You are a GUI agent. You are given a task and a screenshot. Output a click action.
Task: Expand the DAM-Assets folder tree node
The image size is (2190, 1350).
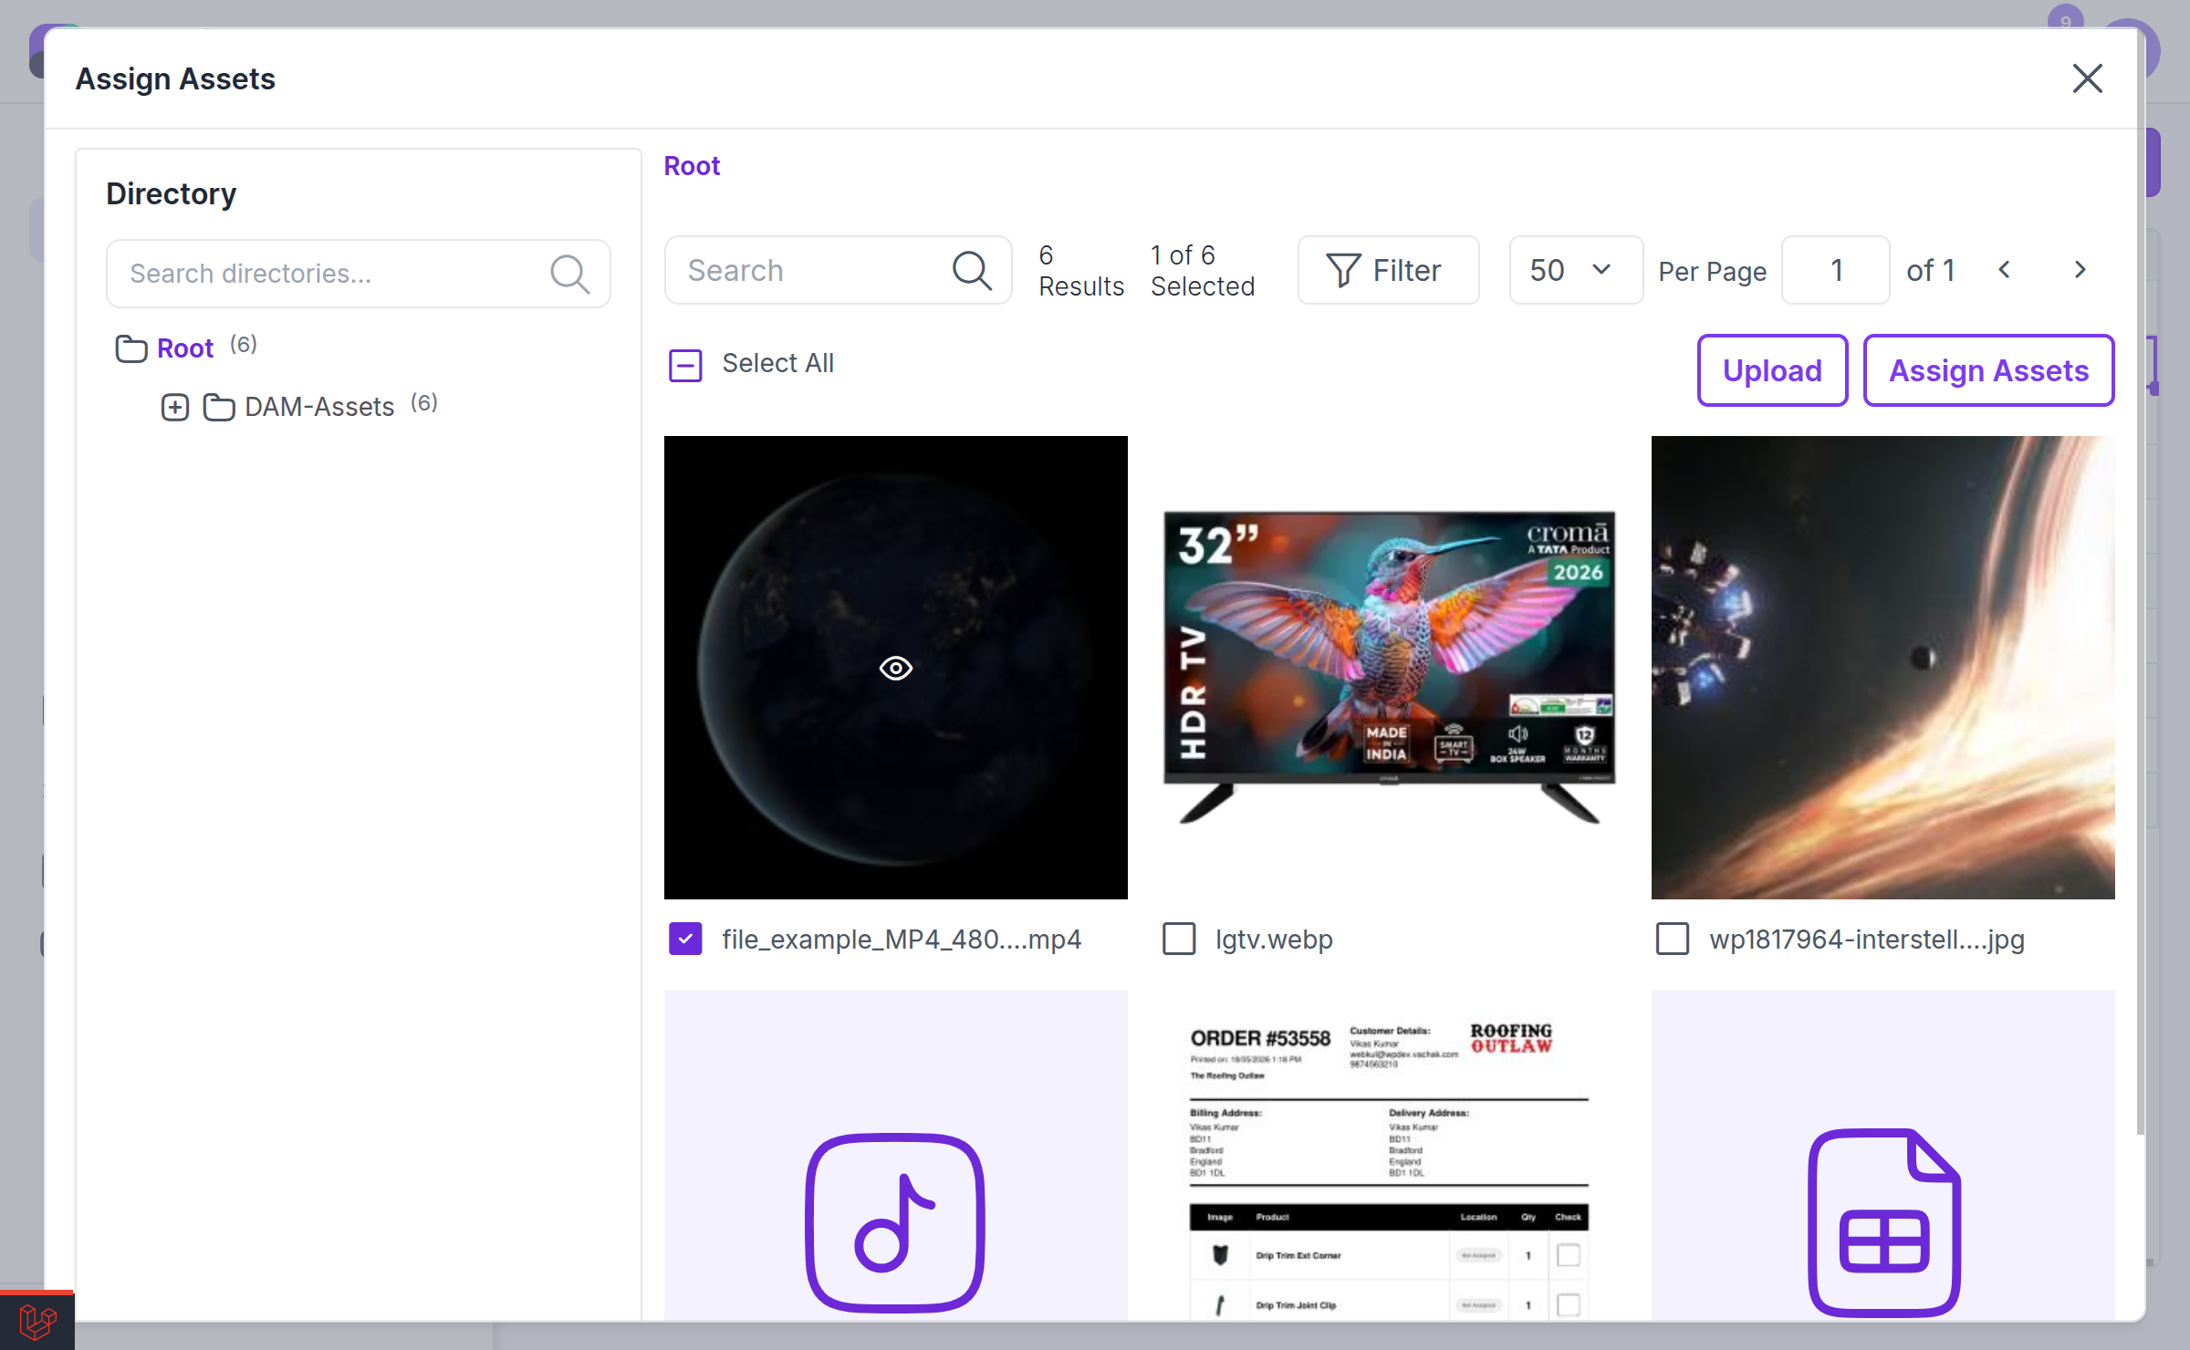click(x=175, y=407)
